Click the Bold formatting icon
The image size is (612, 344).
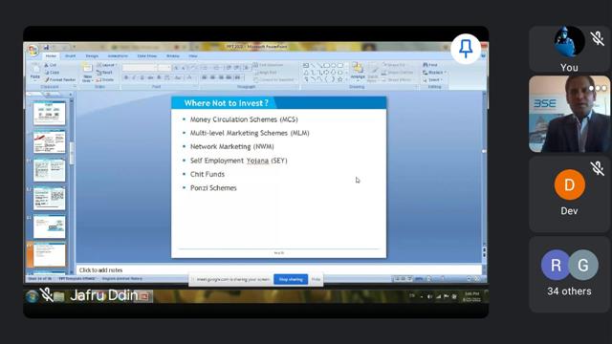(126, 77)
